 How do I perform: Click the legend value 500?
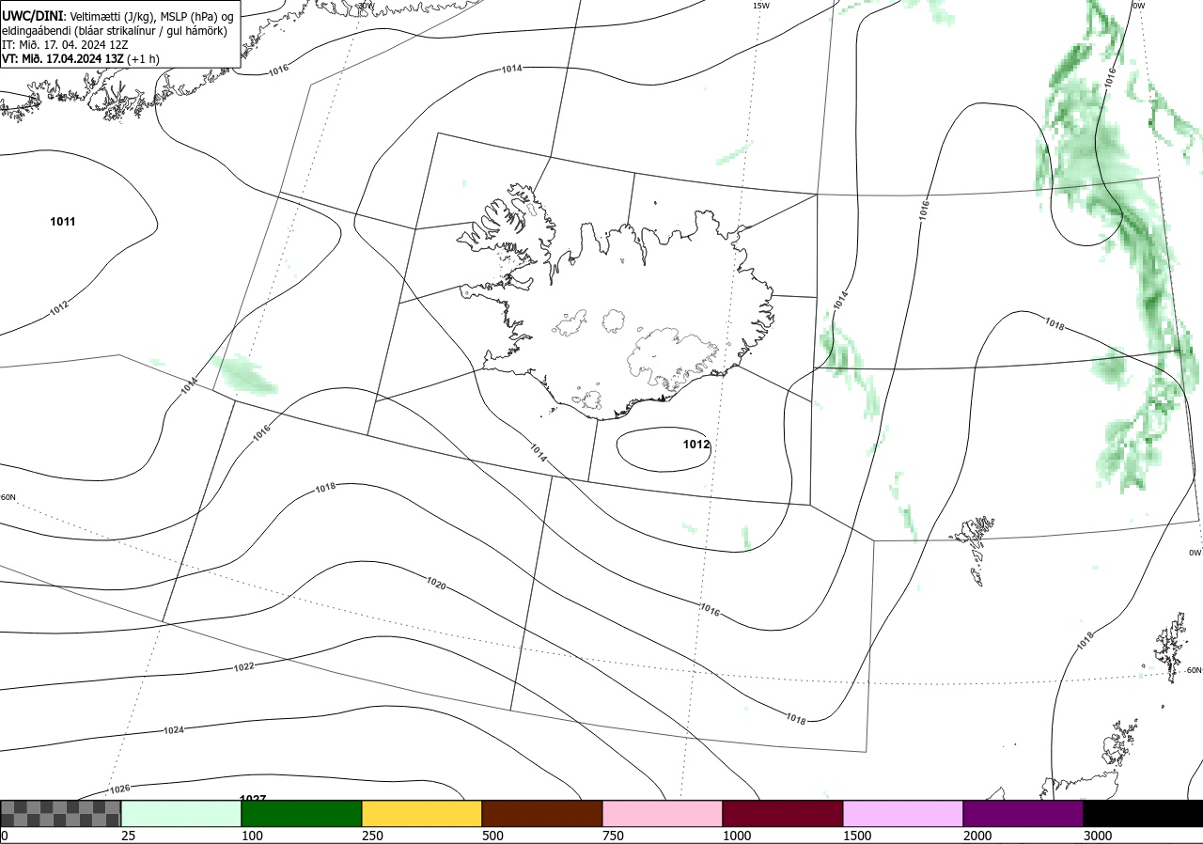point(492,836)
